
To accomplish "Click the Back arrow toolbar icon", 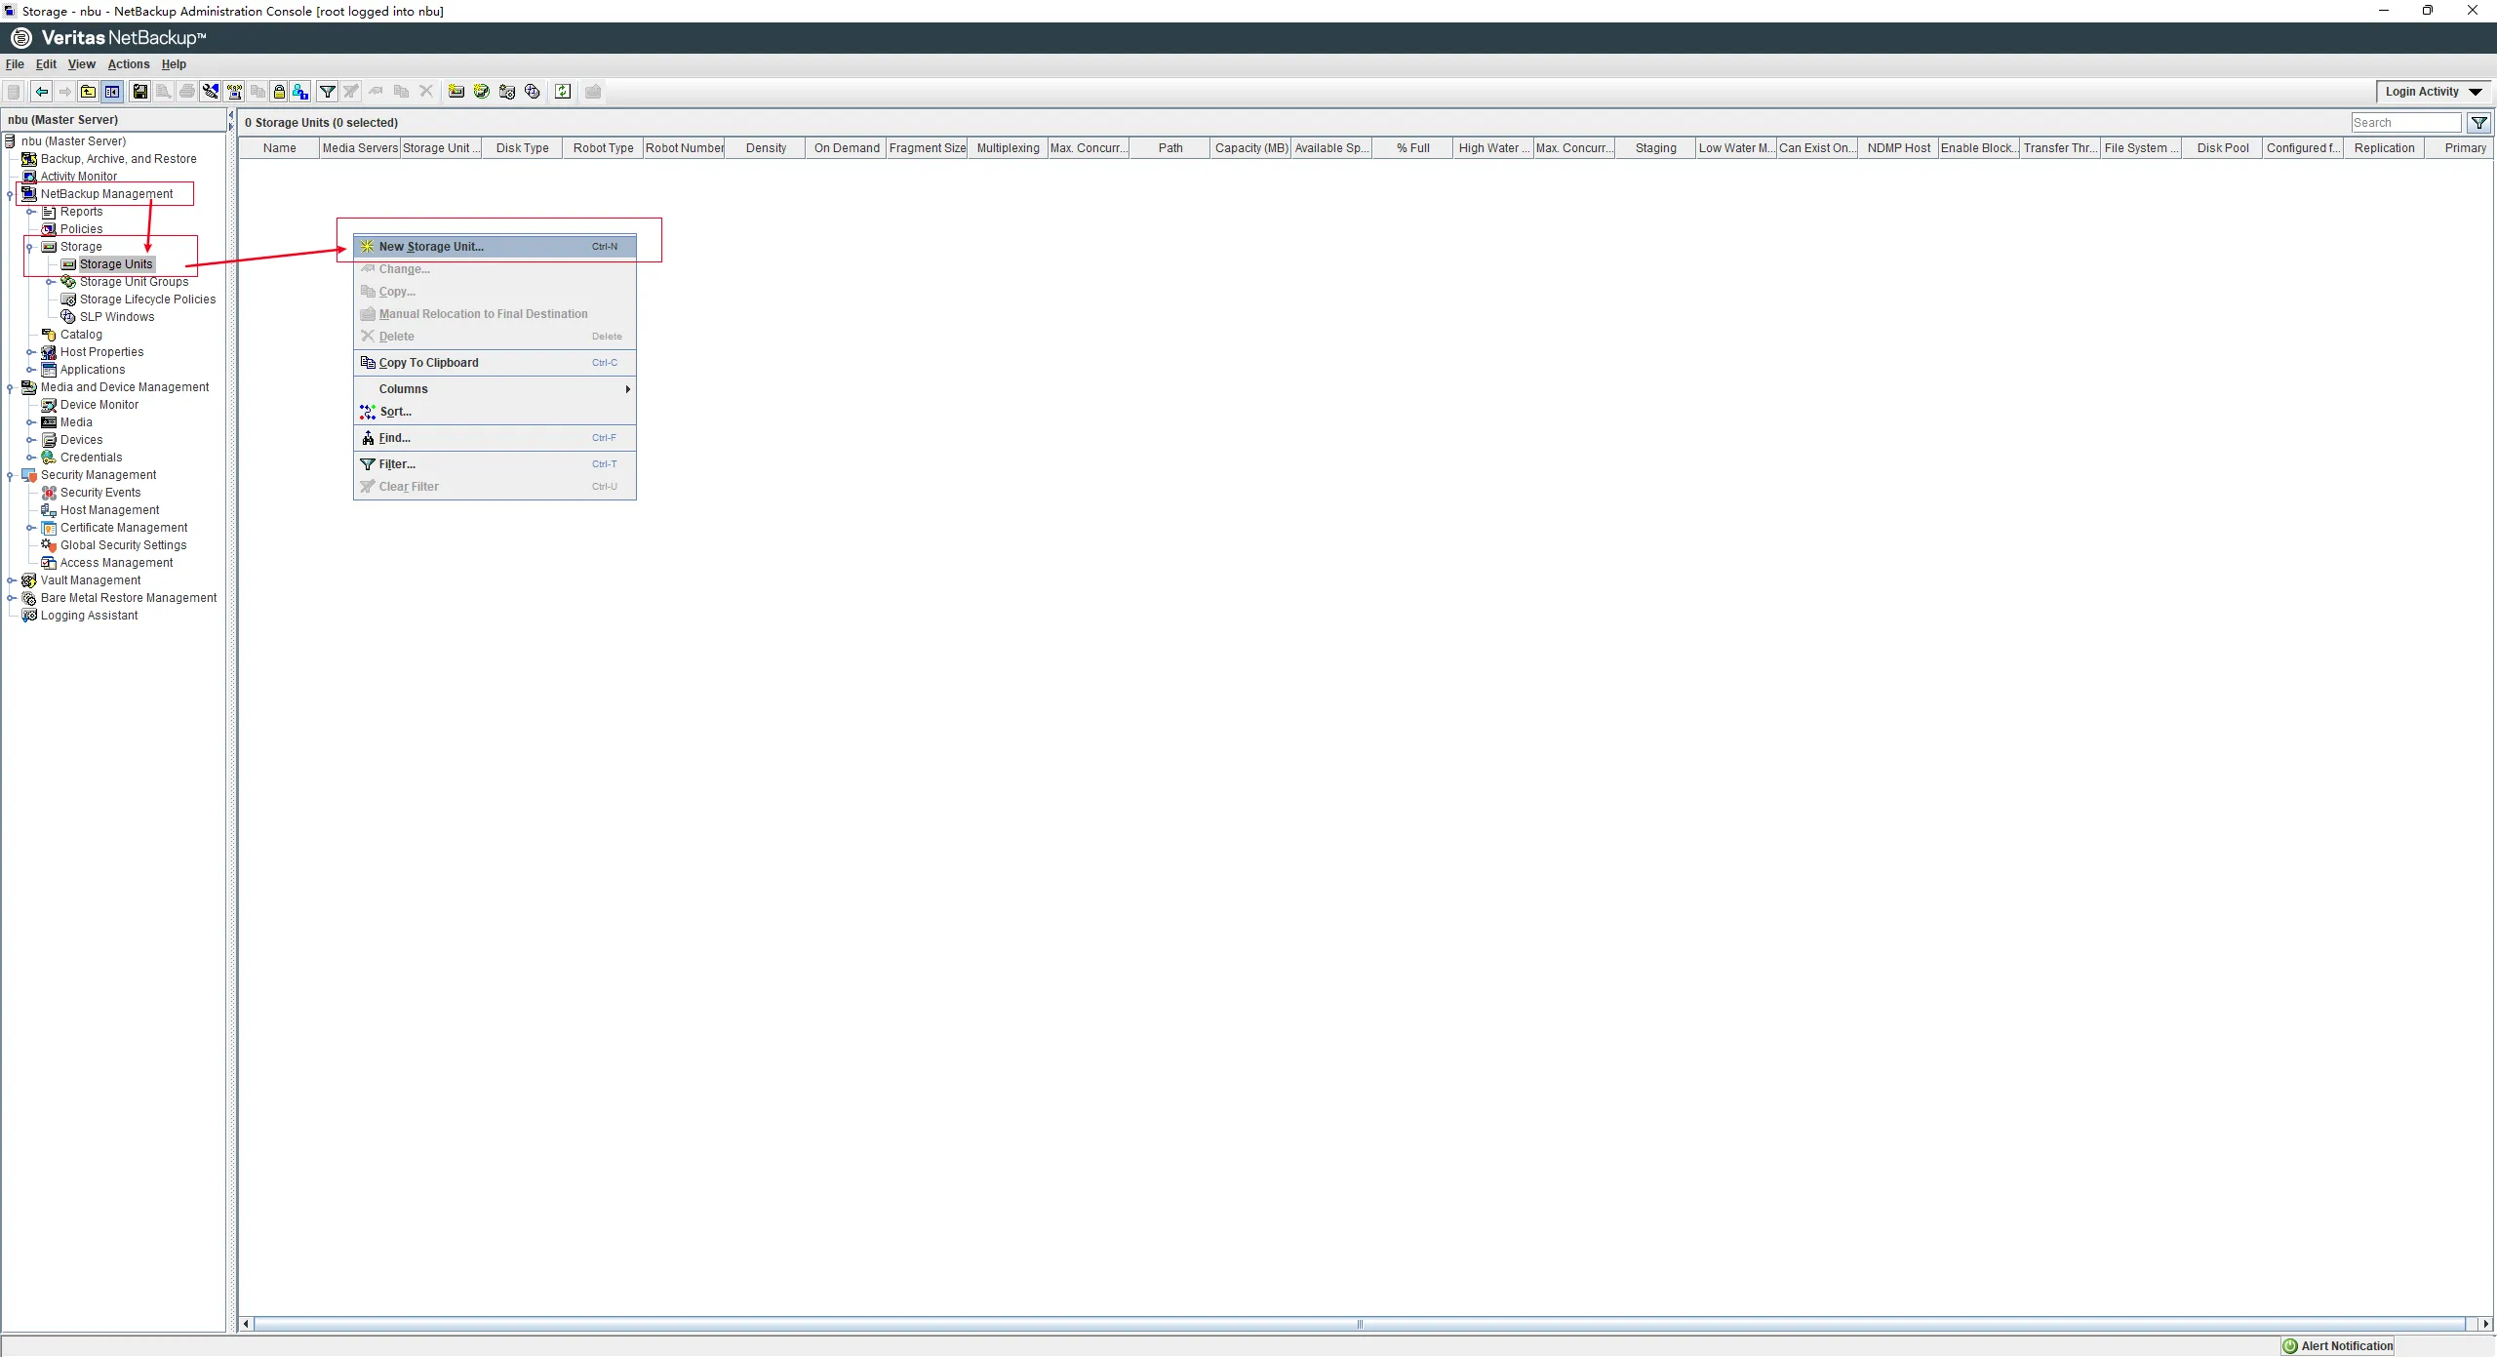I will 41,92.
